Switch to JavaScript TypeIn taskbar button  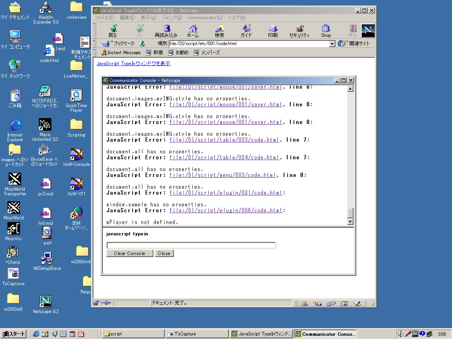point(261,334)
